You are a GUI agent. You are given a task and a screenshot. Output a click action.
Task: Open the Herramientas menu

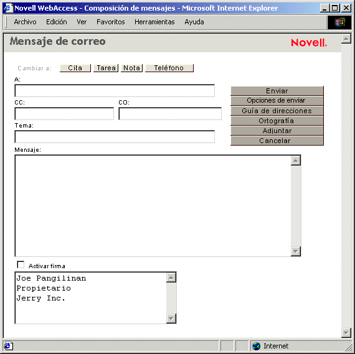pos(154,22)
